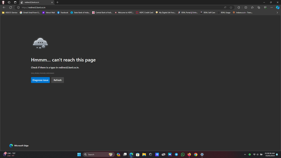Open Central Bank of India bookmark
The height and width of the screenshot is (158, 281).
(x=102, y=13)
